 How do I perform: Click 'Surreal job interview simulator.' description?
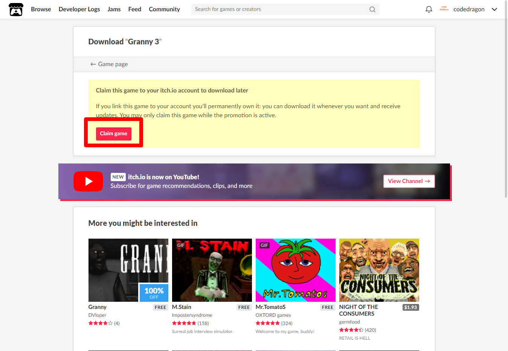pos(203,331)
